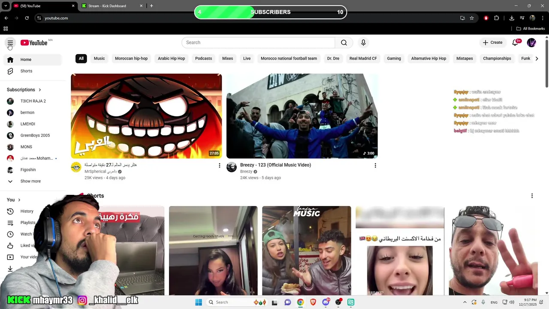The image size is (549, 309).
Task: Open the YouTube notifications bell
Action: (516, 42)
